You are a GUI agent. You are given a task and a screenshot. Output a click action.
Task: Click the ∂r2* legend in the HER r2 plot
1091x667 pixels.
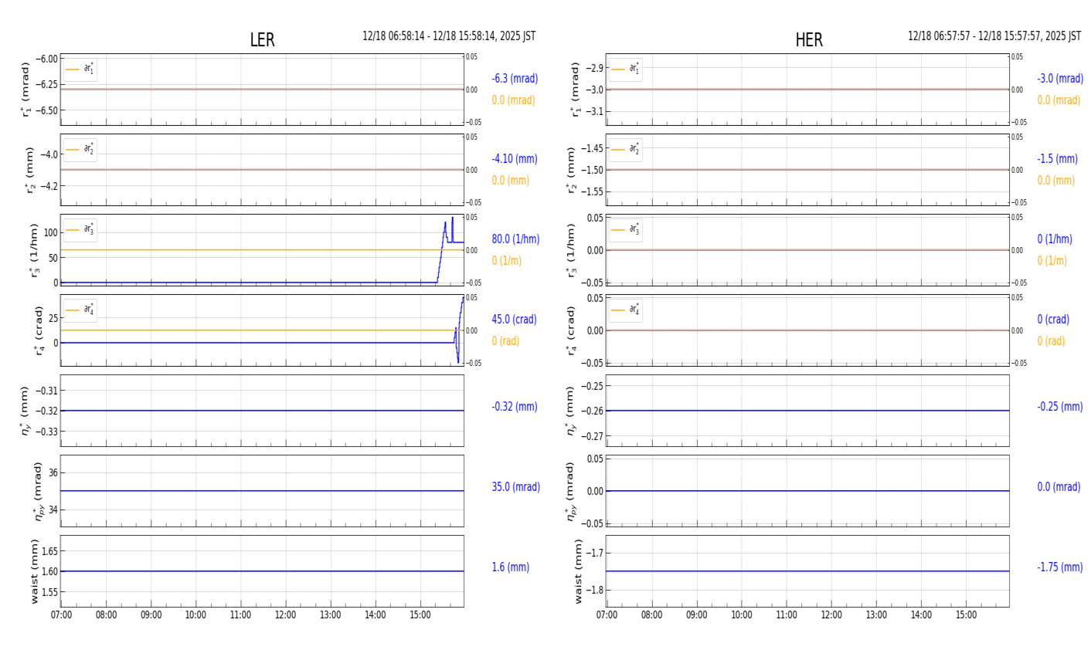point(626,150)
